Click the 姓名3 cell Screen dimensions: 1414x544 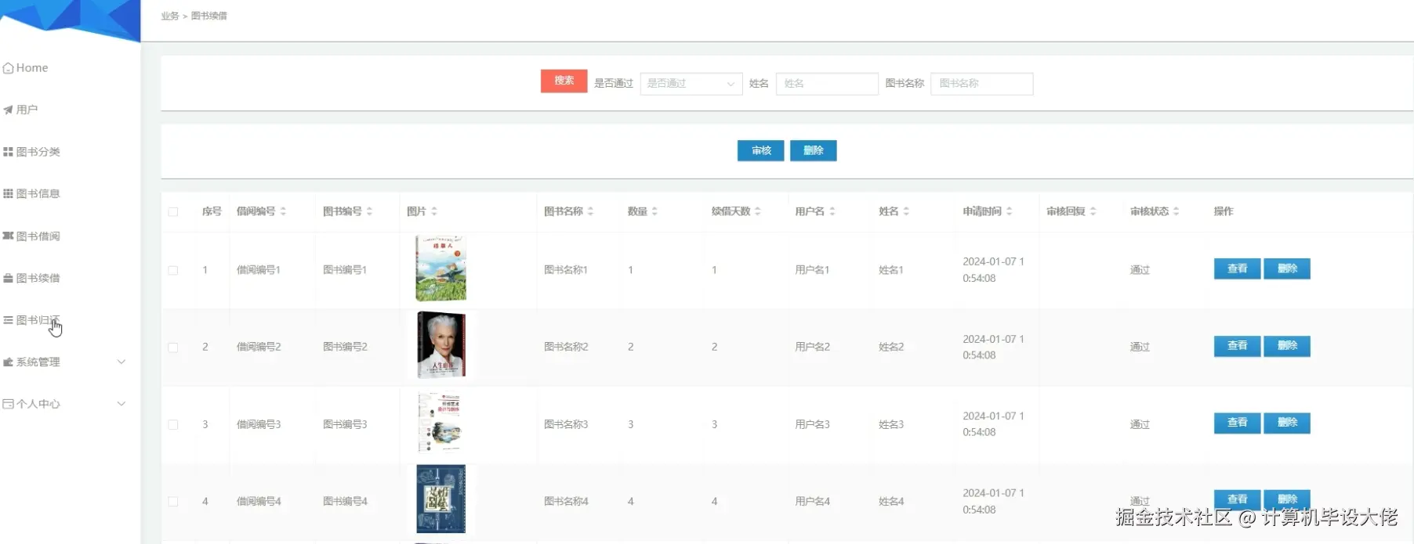(x=891, y=424)
